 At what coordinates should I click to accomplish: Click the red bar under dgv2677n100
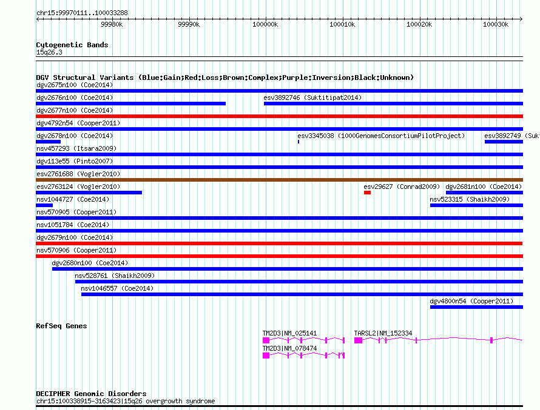[279, 116]
